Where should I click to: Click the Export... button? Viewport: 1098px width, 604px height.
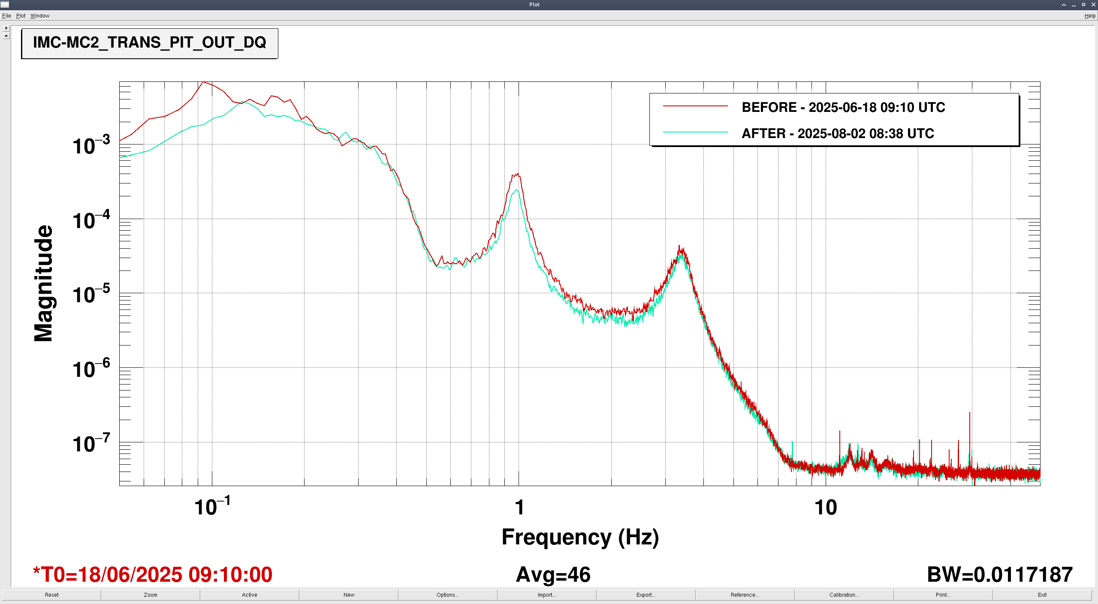click(646, 595)
